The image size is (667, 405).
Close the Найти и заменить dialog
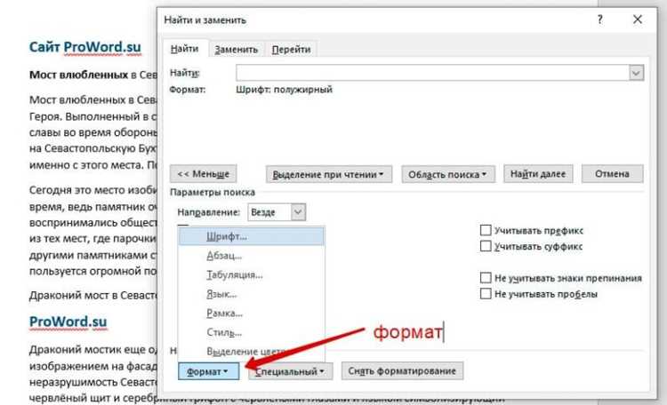(x=638, y=20)
